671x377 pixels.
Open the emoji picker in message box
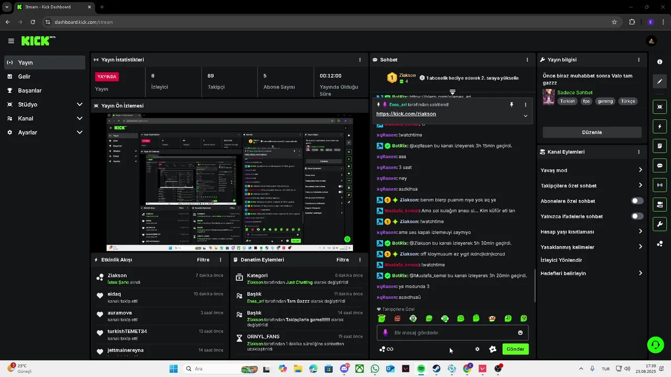(x=520, y=332)
